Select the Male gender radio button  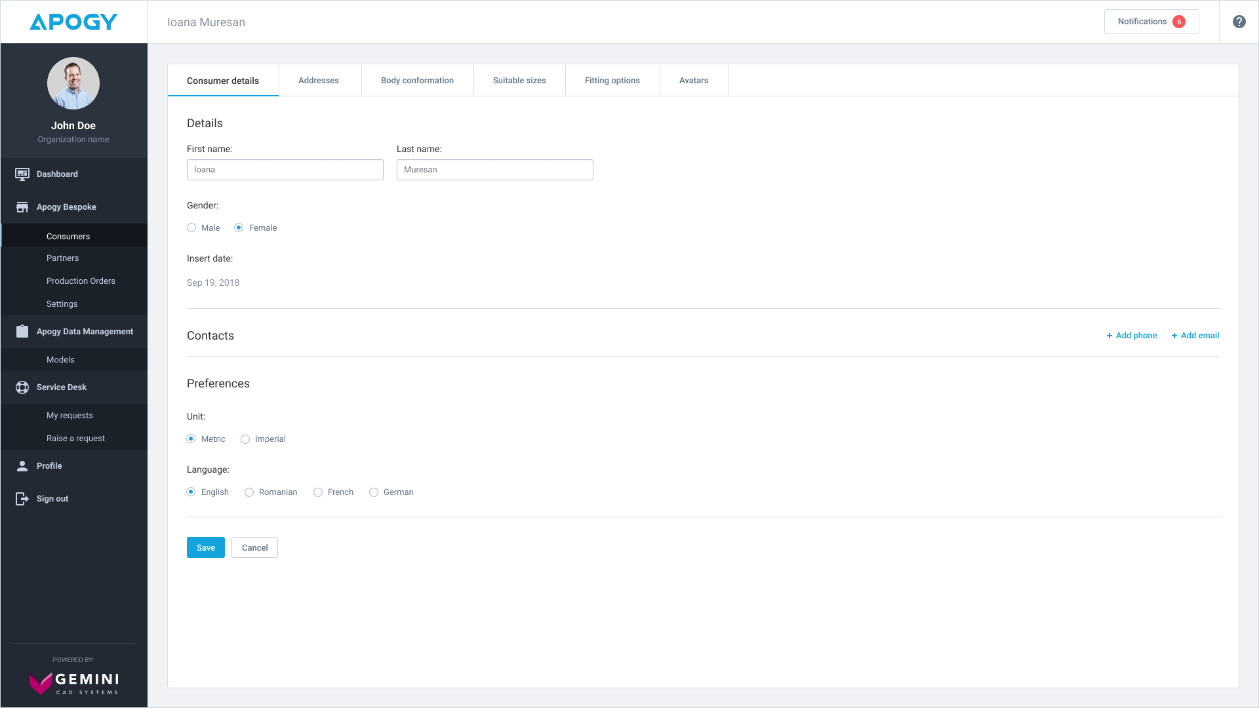click(191, 228)
